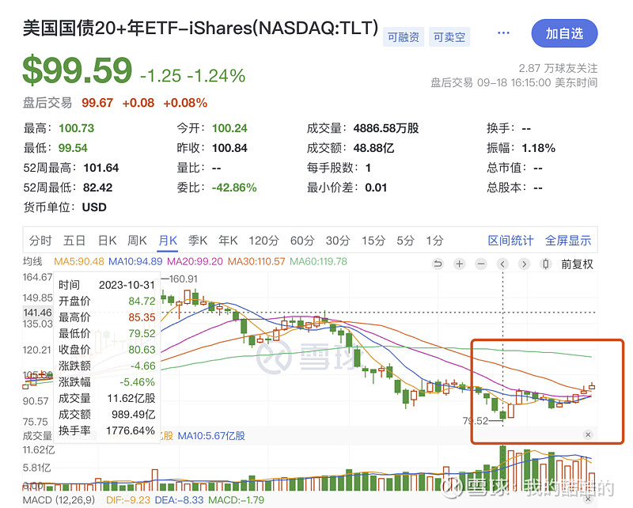Click the 加自选 button

pos(564,33)
